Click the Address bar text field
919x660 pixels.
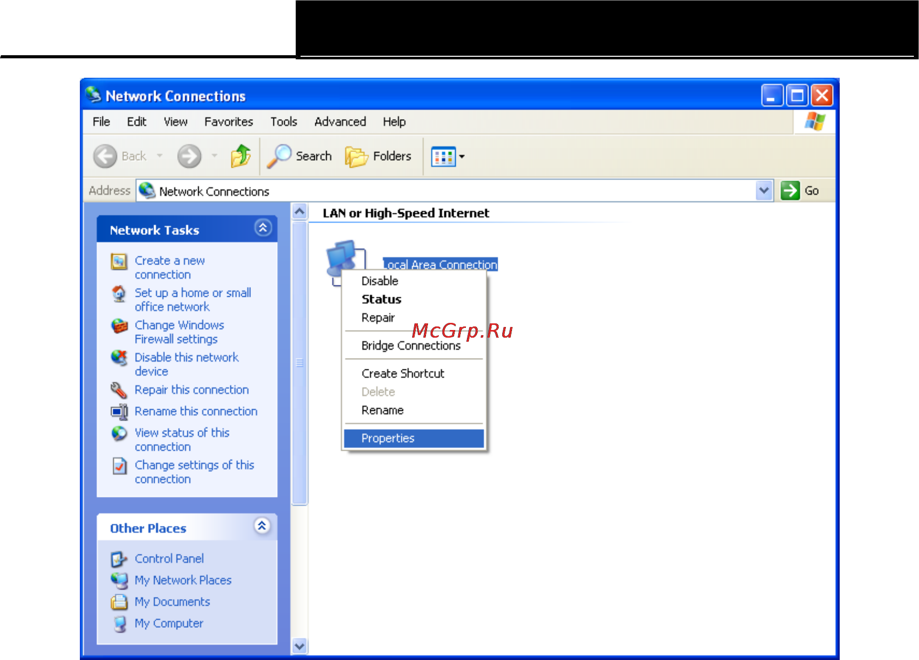[445, 191]
